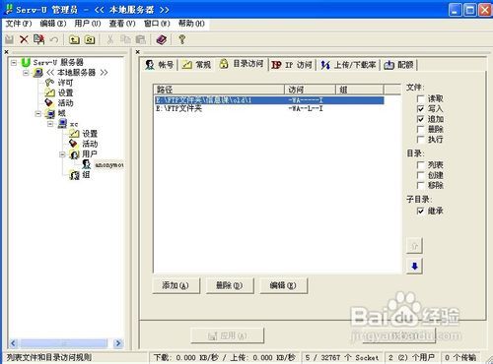
Task: Click the tree pane scrollbar right arrow
Action: tap(118, 343)
